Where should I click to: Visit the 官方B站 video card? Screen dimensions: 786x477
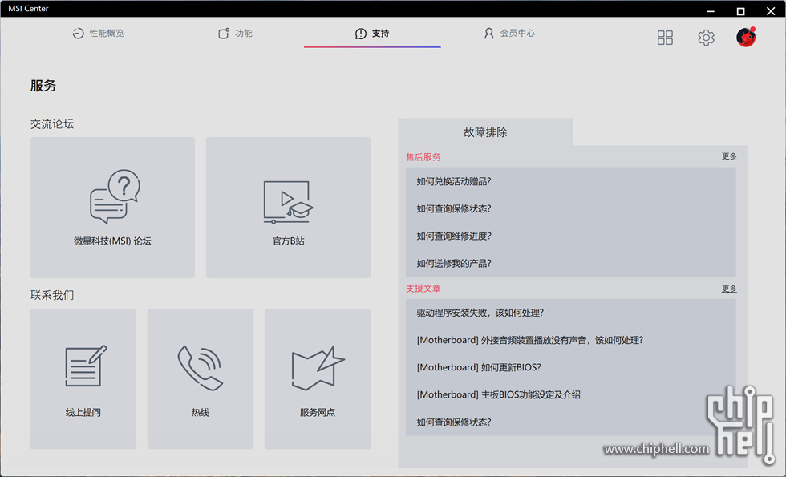(x=288, y=208)
